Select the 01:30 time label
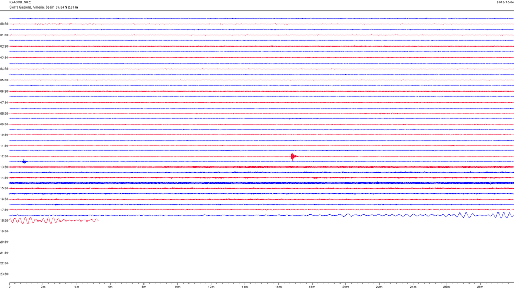514x289 pixels. 4,35
